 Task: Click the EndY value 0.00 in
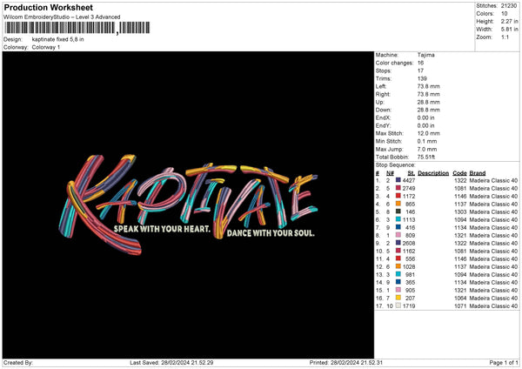coord(425,125)
